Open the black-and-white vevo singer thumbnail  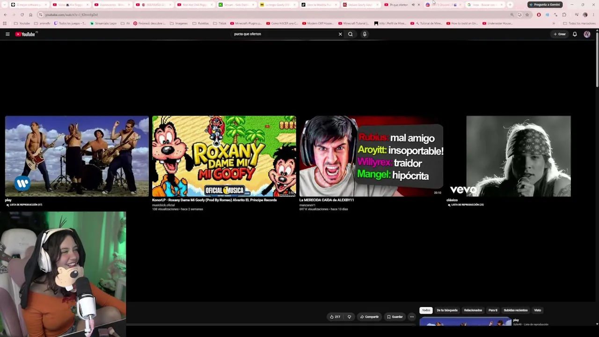[518, 156]
